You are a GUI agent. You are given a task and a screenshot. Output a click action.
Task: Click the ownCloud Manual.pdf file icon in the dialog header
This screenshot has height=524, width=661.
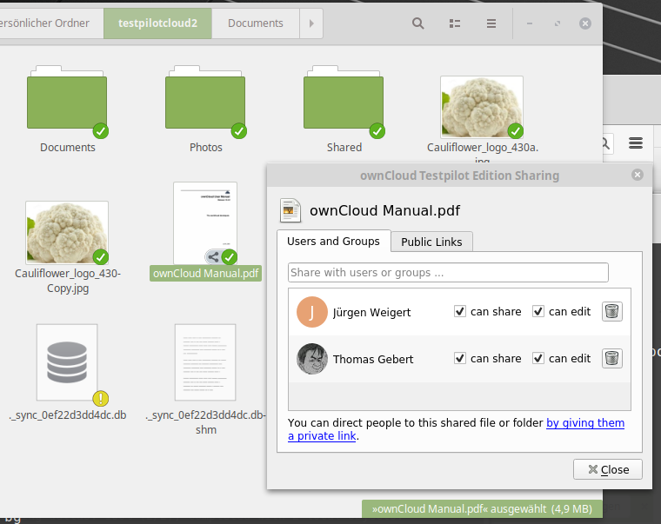point(290,210)
